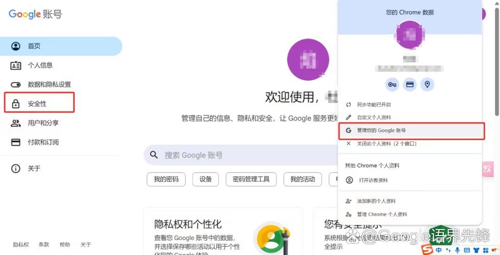Click the 个人信息 ID card icon

click(16, 65)
